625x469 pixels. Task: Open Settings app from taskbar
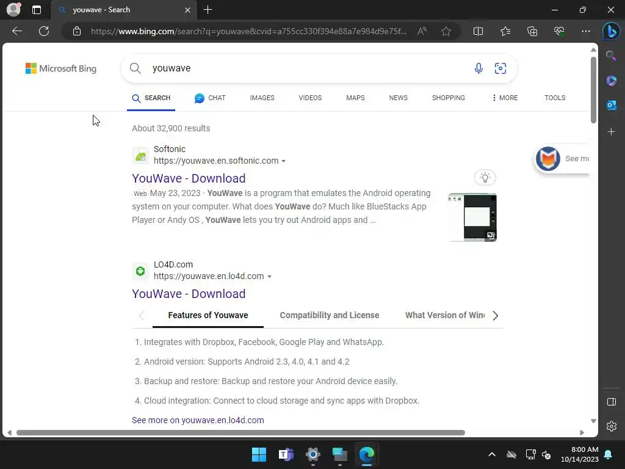pyautogui.click(x=313, y=454)
